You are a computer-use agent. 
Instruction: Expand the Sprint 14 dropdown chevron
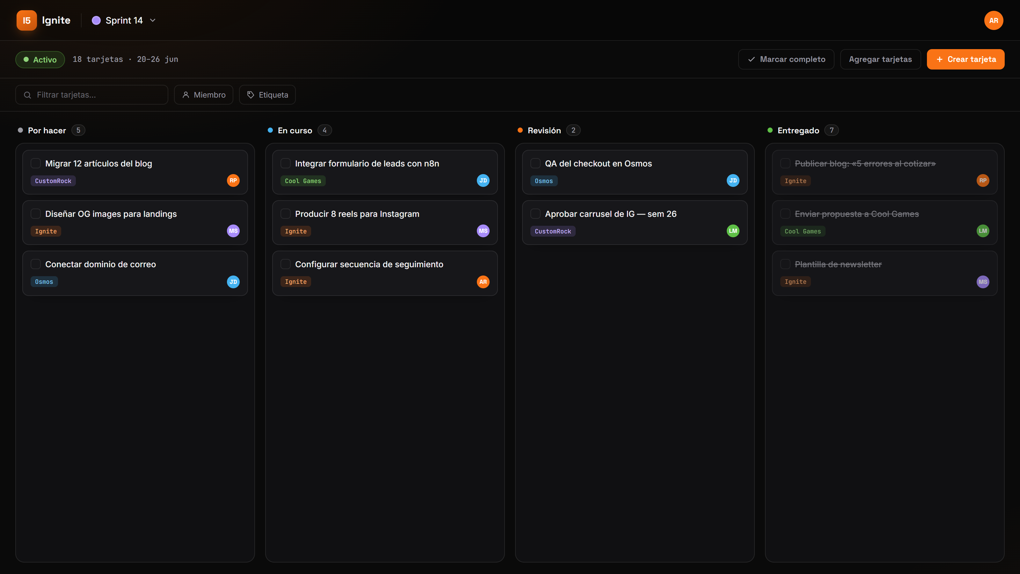click(153, 20)
